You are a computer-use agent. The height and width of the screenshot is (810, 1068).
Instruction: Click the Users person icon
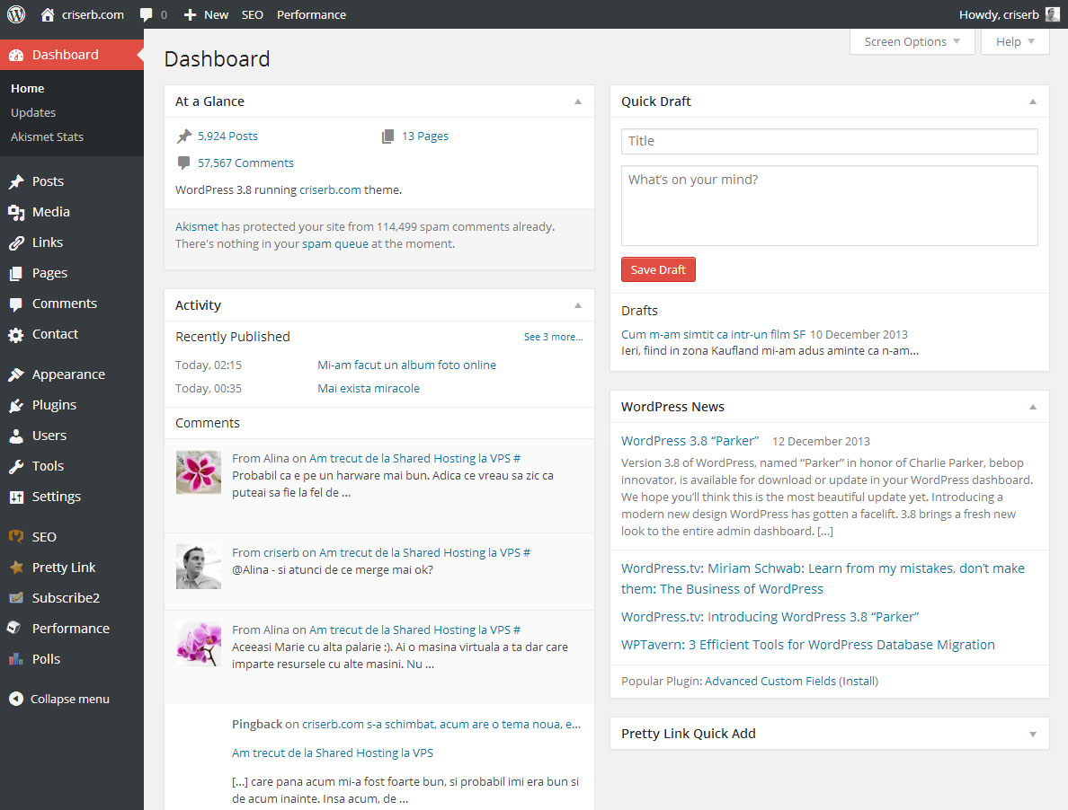click(x=16, y=436)
